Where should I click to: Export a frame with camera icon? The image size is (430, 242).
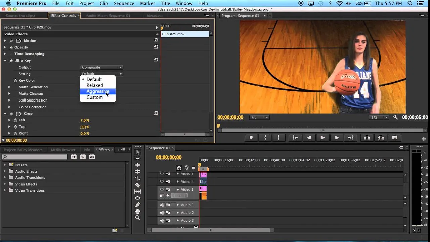coord(395,138)
